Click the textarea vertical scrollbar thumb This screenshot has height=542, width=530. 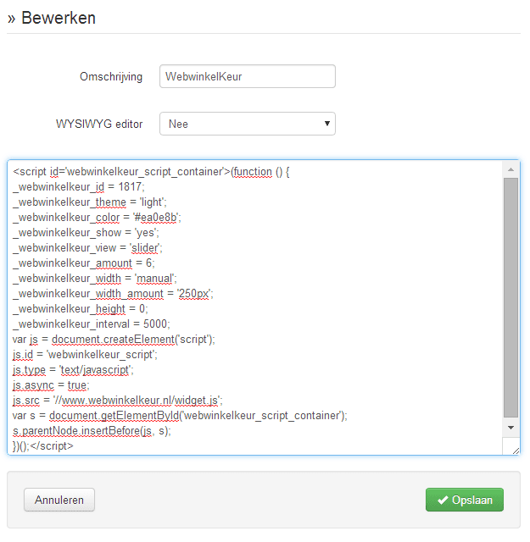point(510,296)
